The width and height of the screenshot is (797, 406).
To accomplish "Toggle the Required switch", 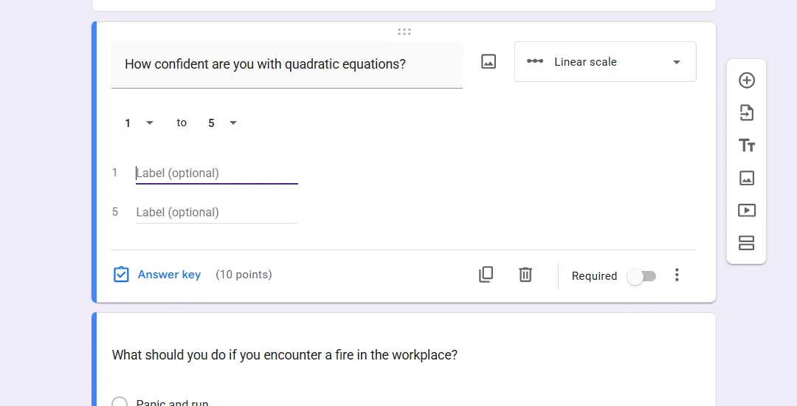I will [x=641, y=276].
